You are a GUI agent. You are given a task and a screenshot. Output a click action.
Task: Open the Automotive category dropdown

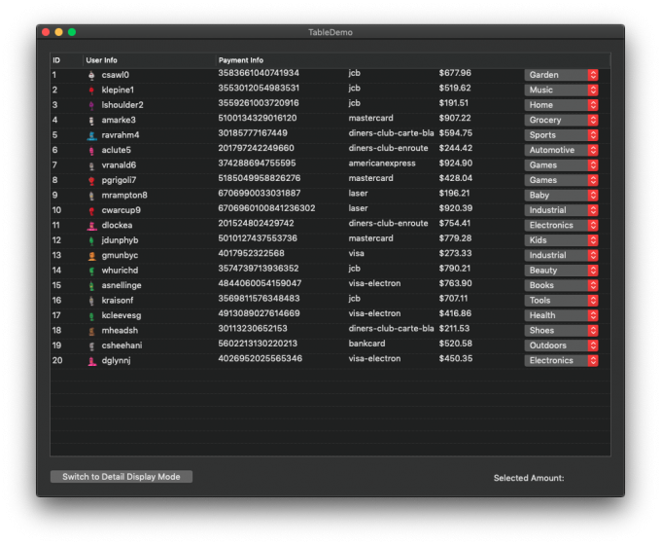point(561,150)
